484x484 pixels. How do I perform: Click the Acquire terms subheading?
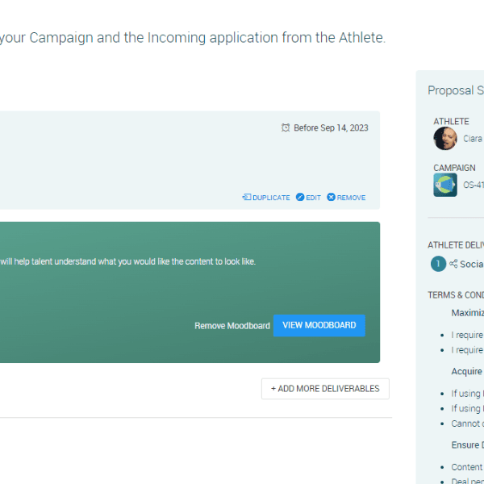pyautogui.click(x=467, y=371)
